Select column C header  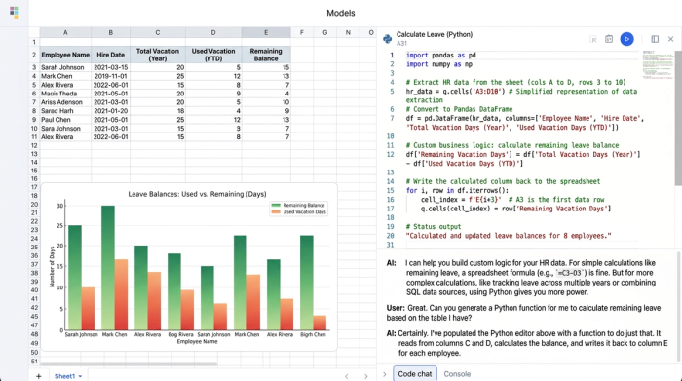tap(158, 32)
